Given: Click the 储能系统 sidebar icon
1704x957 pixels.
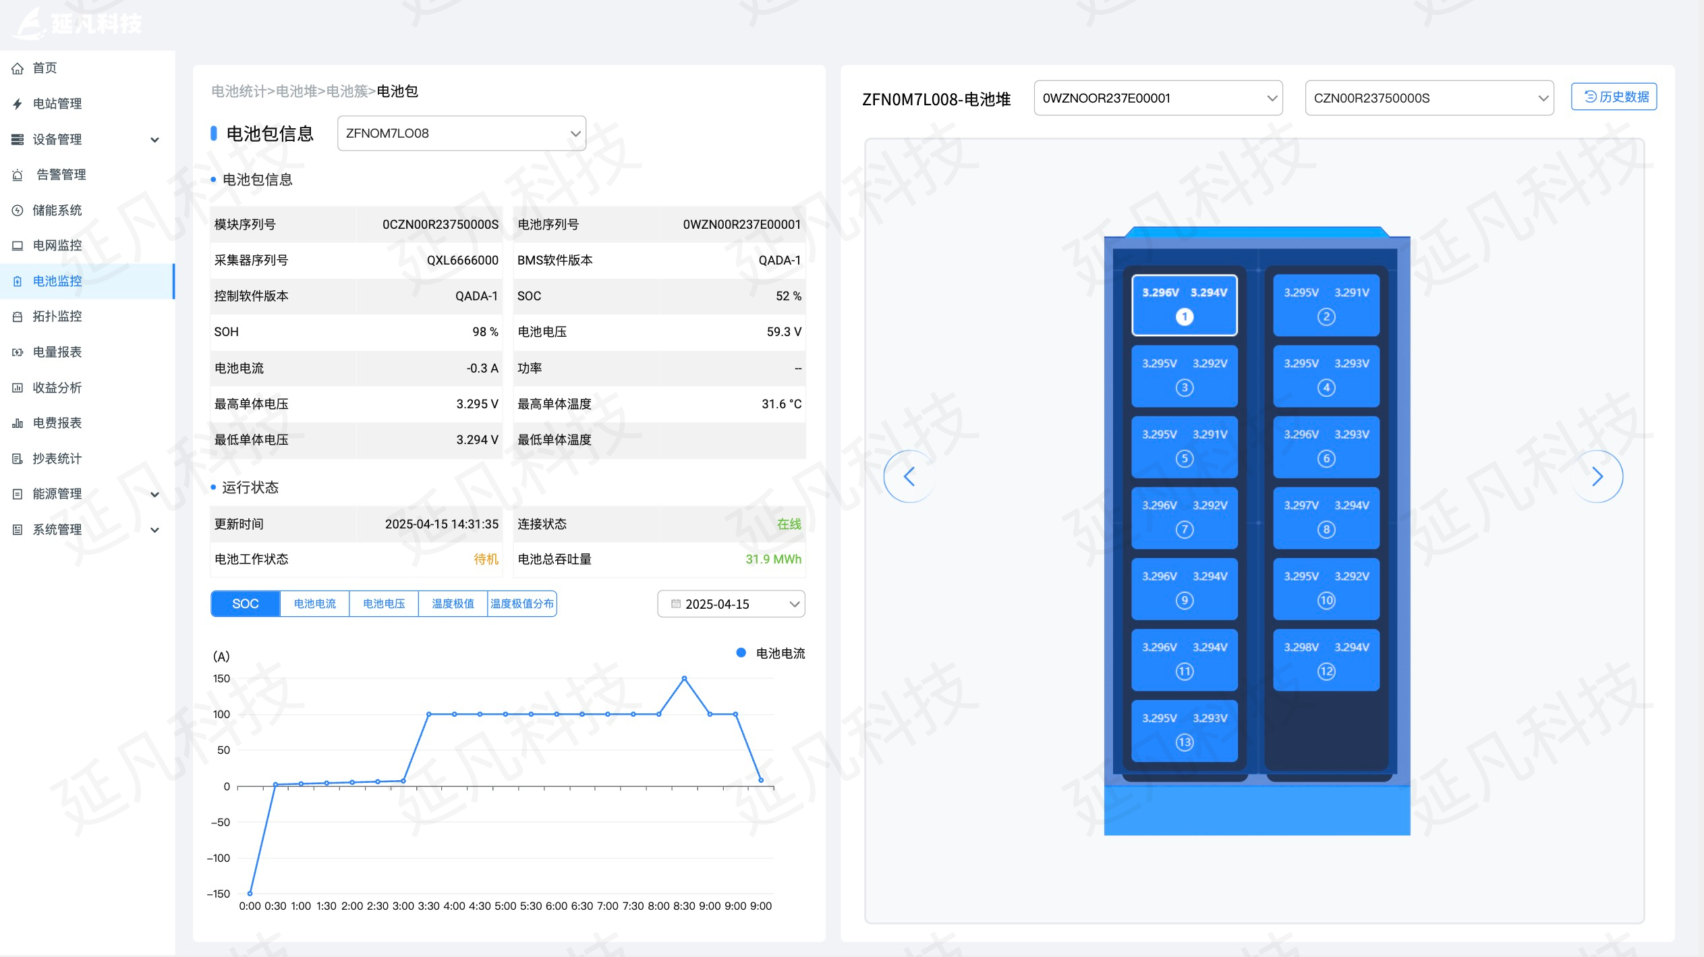Looking at the screenshot, I should click(18, 211).
